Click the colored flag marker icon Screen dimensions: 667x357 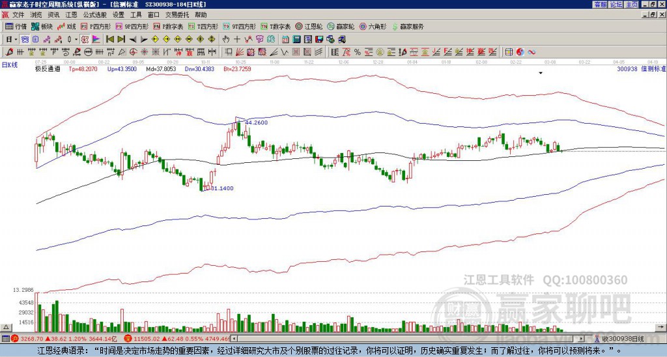click(x=96, y=39)
